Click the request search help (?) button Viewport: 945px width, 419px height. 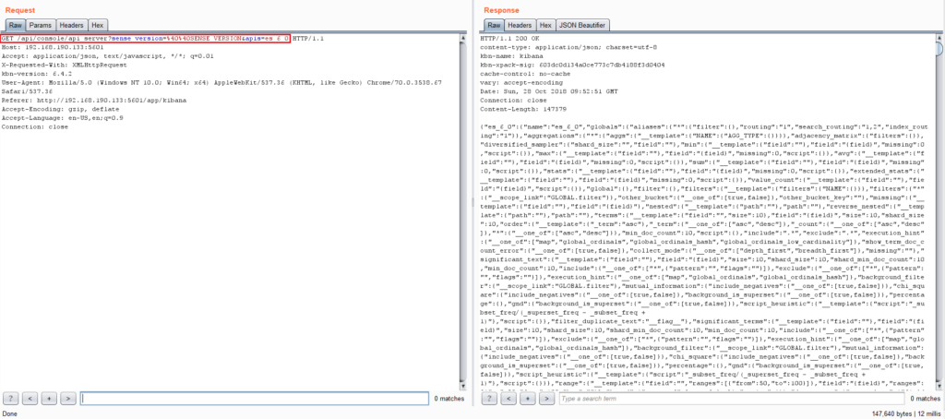(11, 399)
